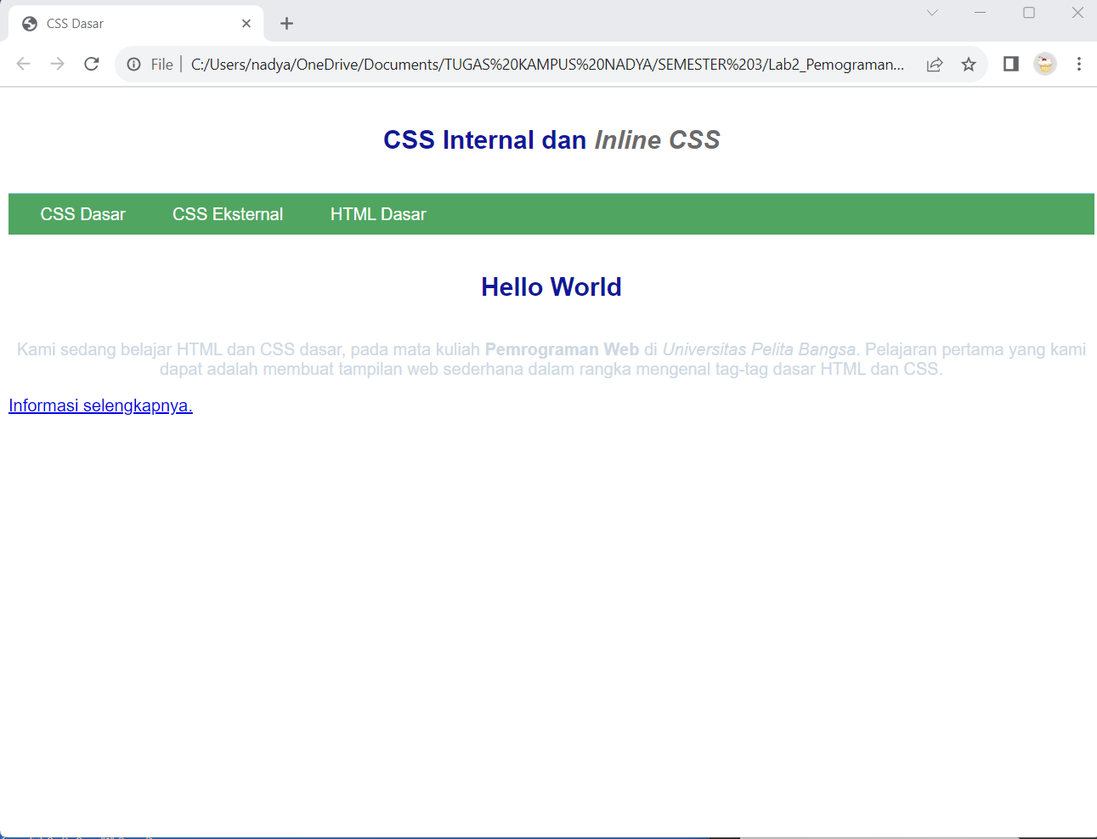Bookmark the page with the star icon
The height and width of the screenshot is (839, 1097).
point(969,64)
